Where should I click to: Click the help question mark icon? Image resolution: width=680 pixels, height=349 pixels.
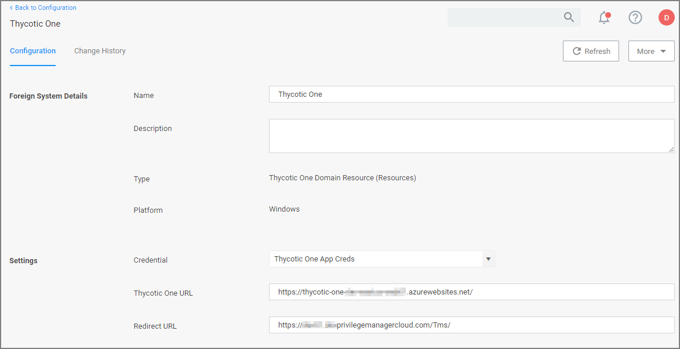coord(635,17)
